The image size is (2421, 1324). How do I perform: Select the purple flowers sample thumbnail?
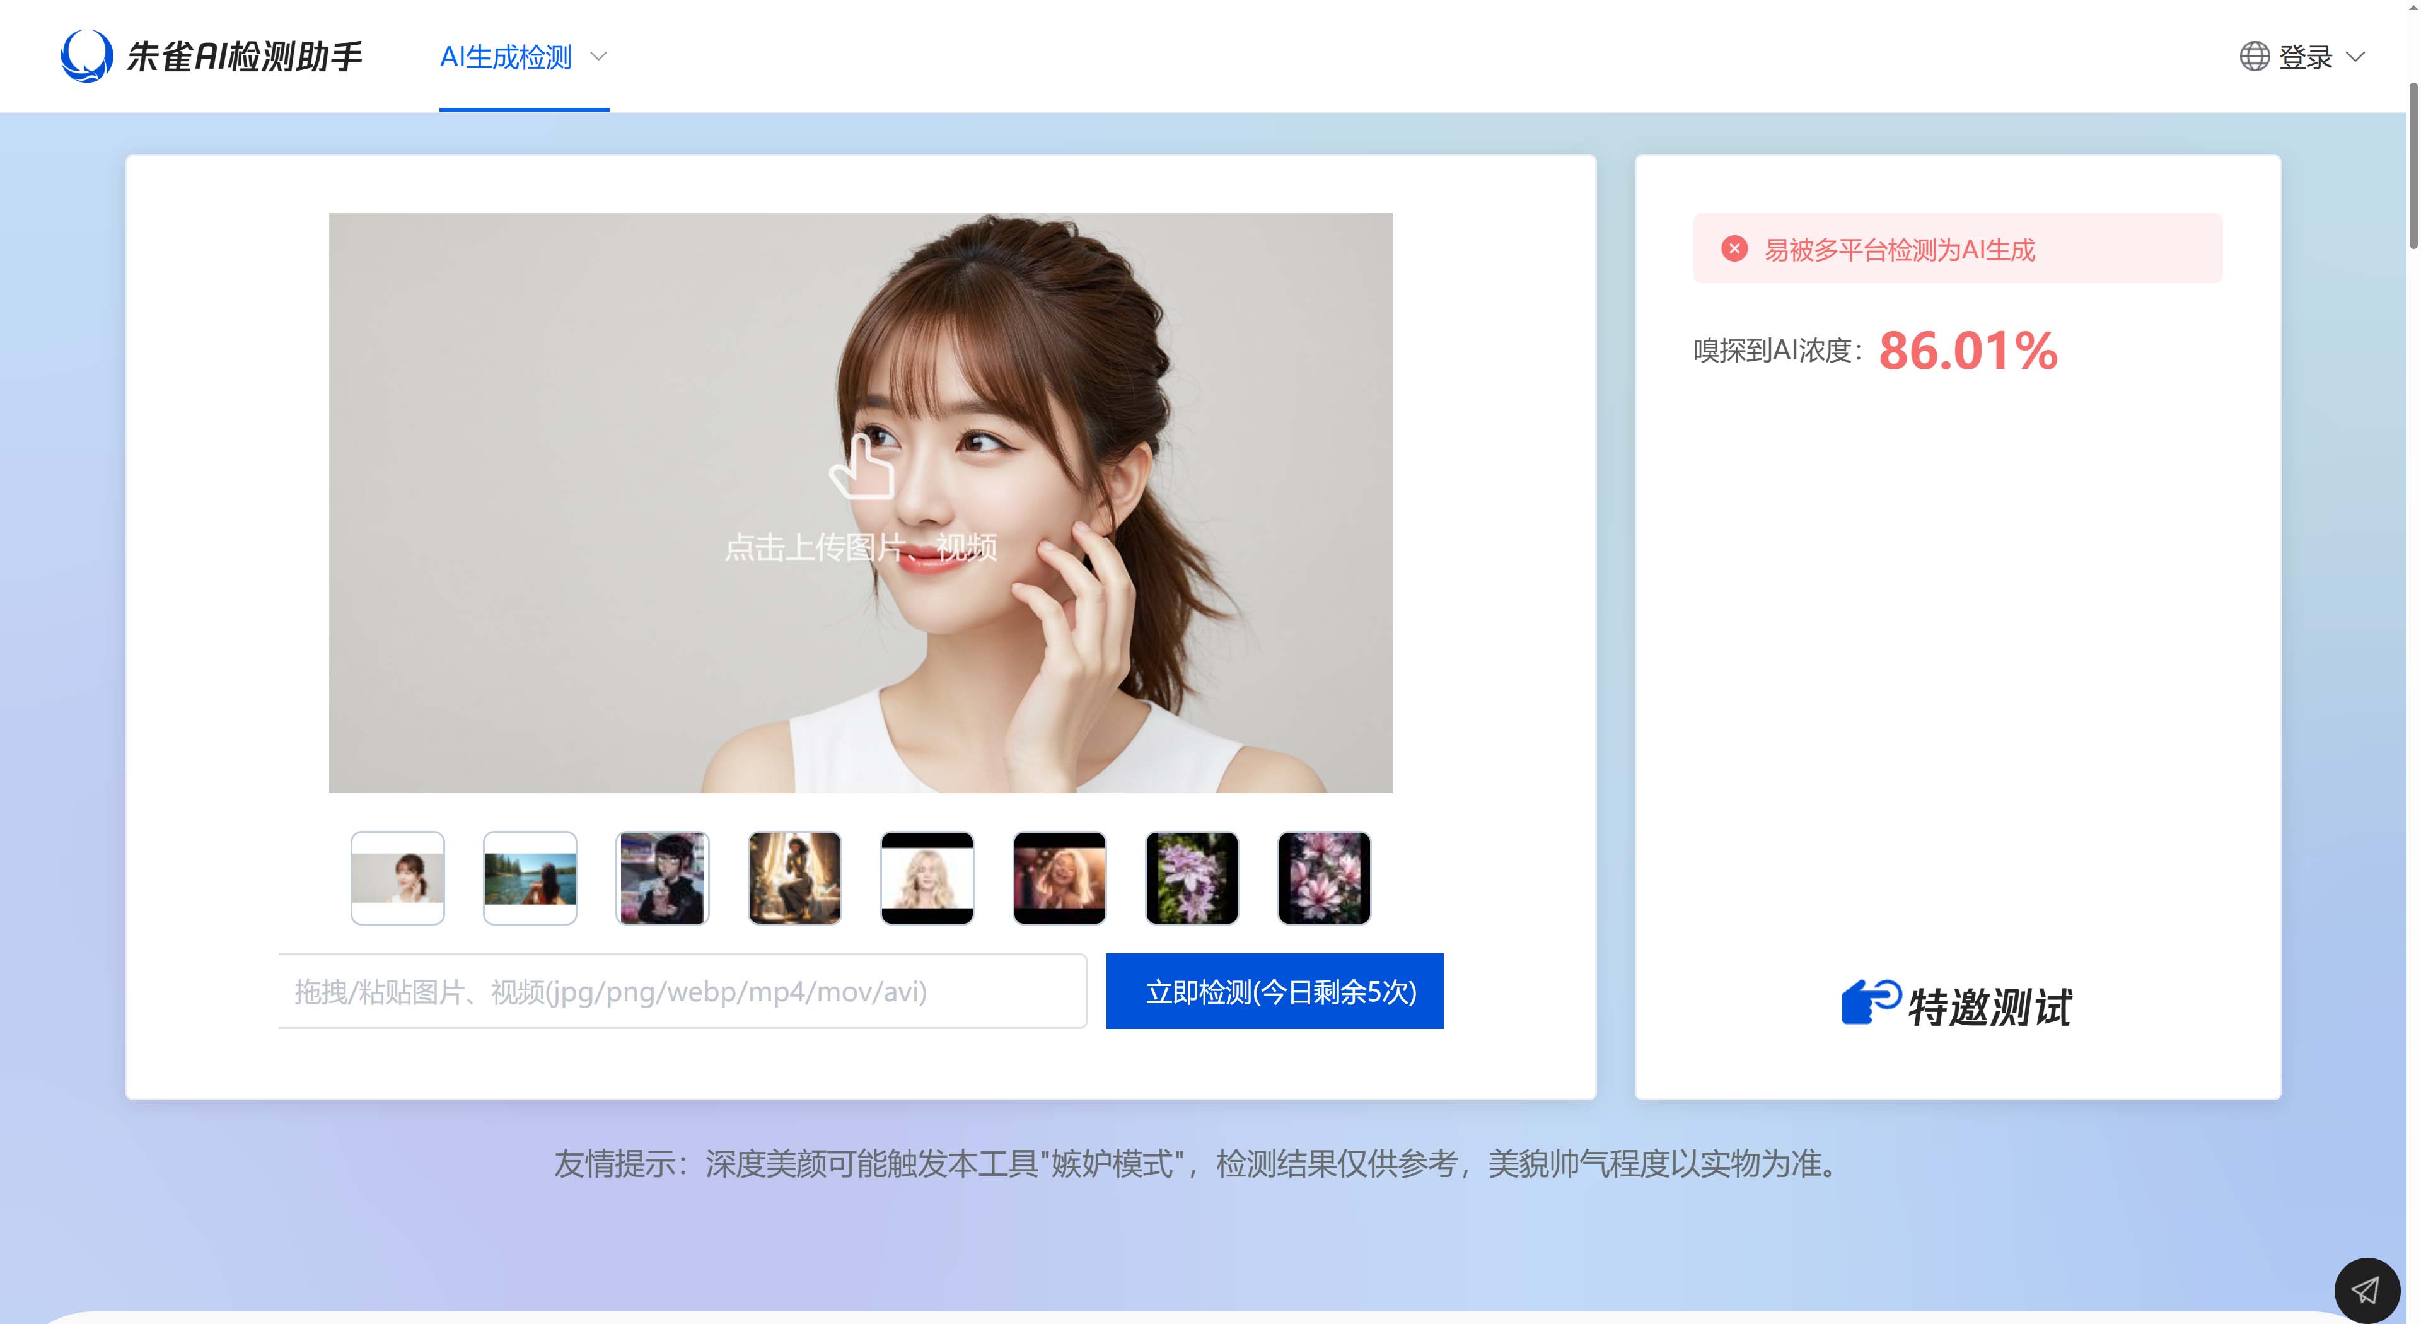(x=1192, y=878)
